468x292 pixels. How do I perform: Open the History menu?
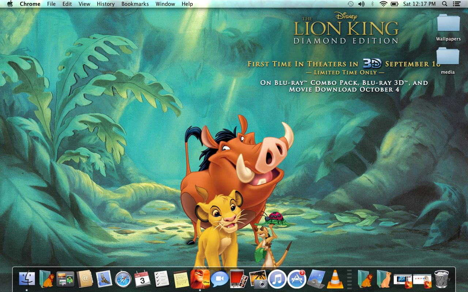click(106, 4)
